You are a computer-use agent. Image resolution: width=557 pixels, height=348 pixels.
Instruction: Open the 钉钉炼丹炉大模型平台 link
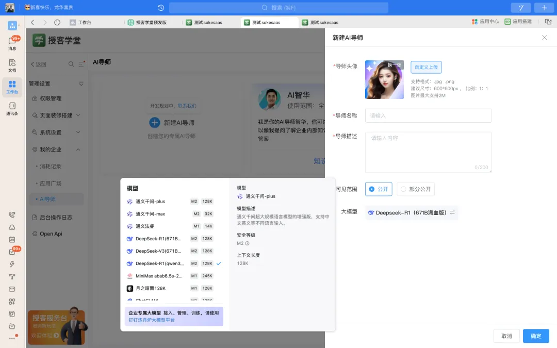tap(152, 320)
